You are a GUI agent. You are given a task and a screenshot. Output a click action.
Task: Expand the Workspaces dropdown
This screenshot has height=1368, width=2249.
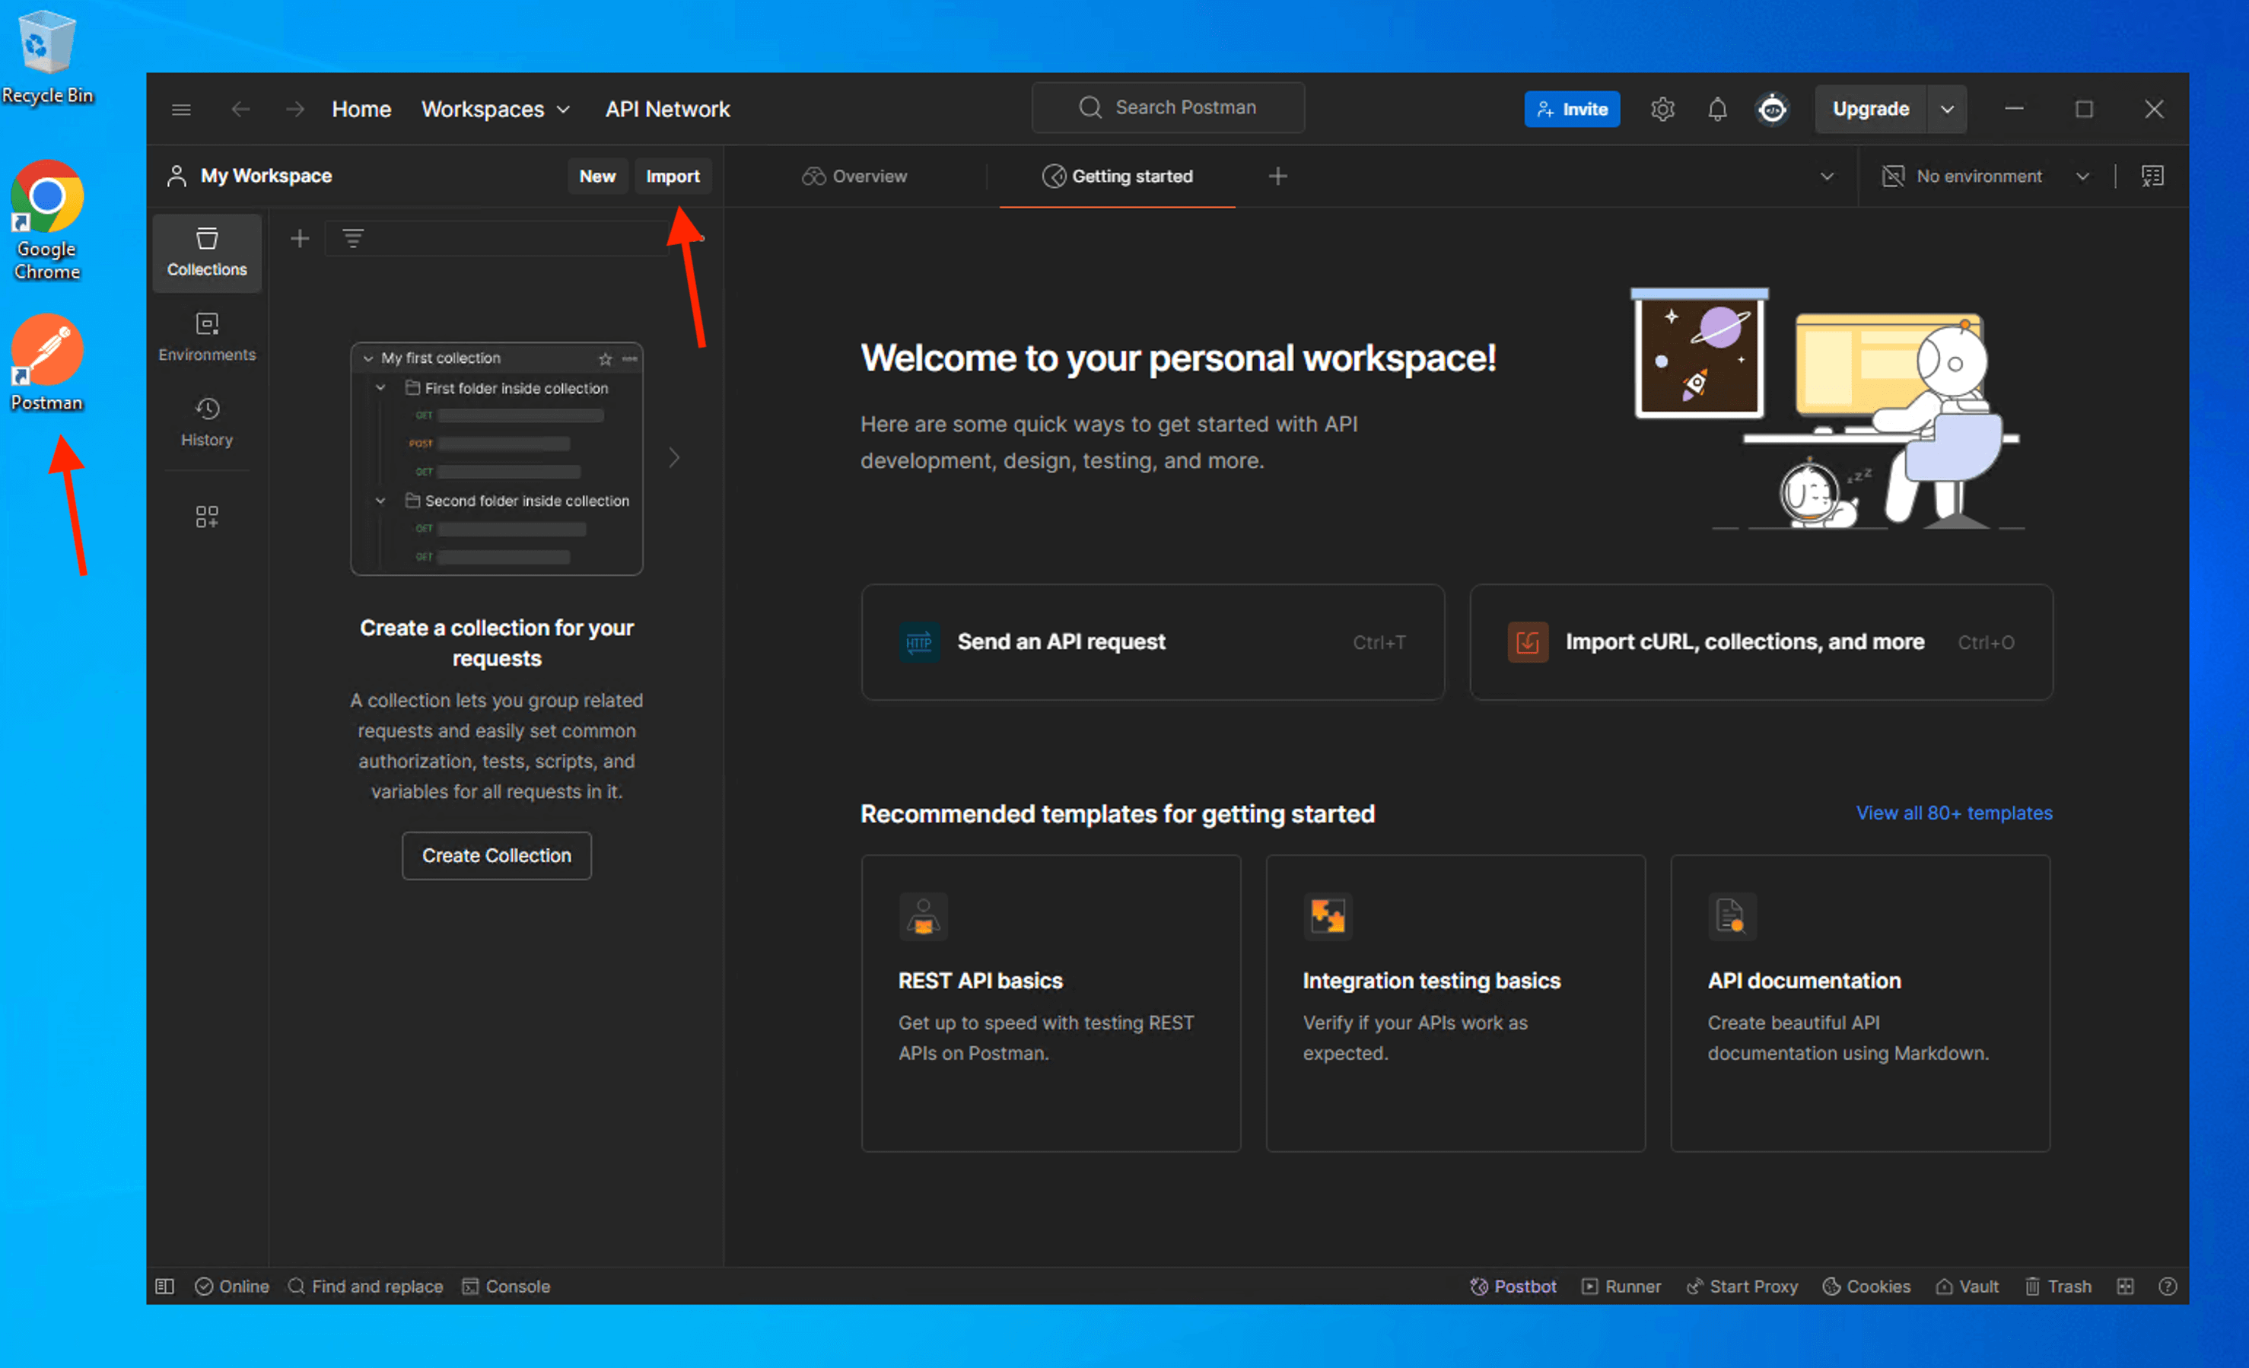495,110
